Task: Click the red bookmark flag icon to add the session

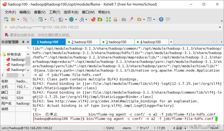Action: coord(7,35)
